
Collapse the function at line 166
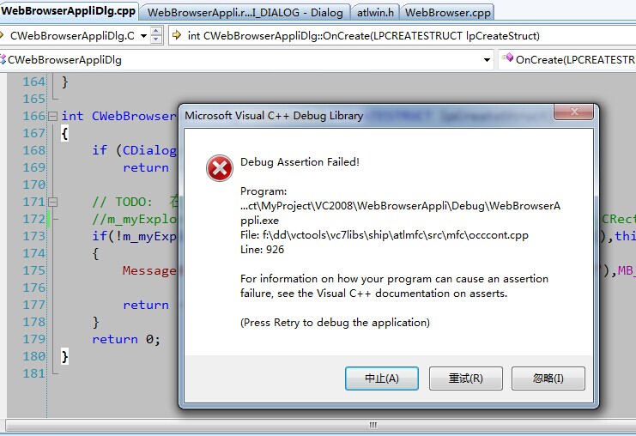click(x=52, y=117)
